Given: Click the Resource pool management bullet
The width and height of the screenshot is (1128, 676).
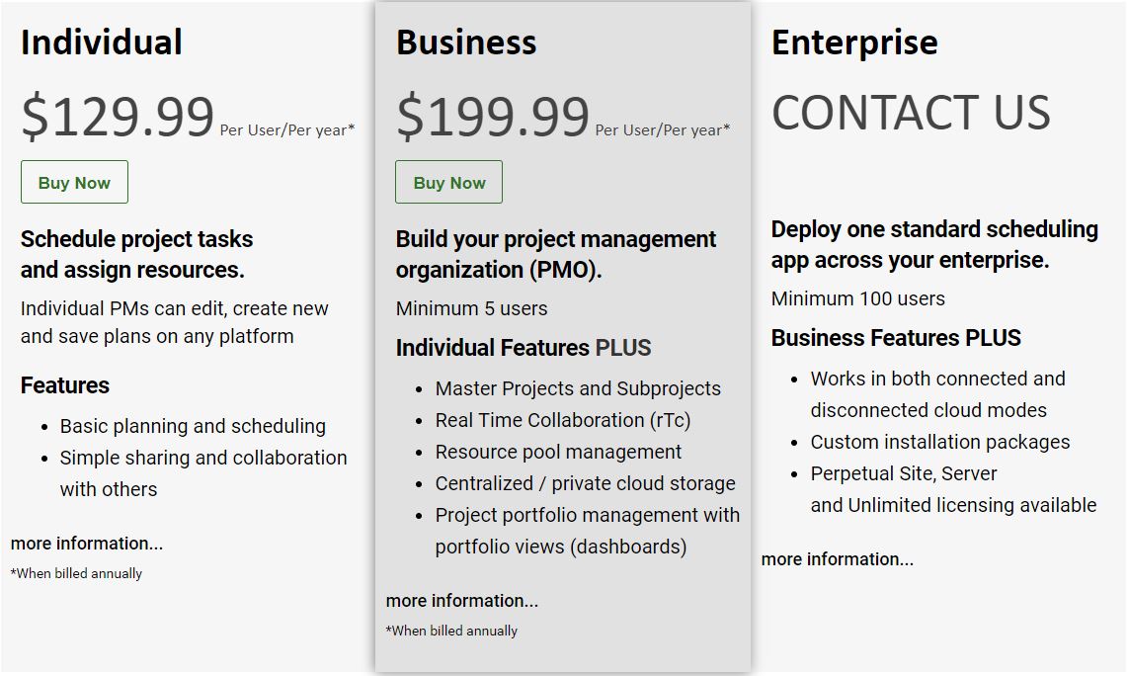Looking at the screenshot, I should click(x=558, y=452).
